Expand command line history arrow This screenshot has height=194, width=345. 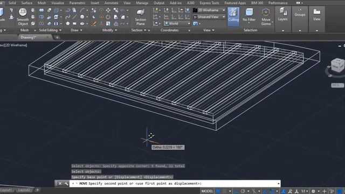pos(279,183)
